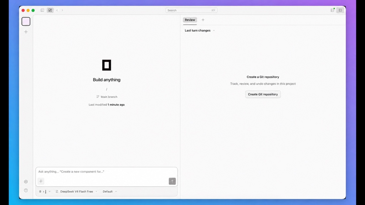
Task: Switch to the Review tab
Action: [x=190, y=20]
